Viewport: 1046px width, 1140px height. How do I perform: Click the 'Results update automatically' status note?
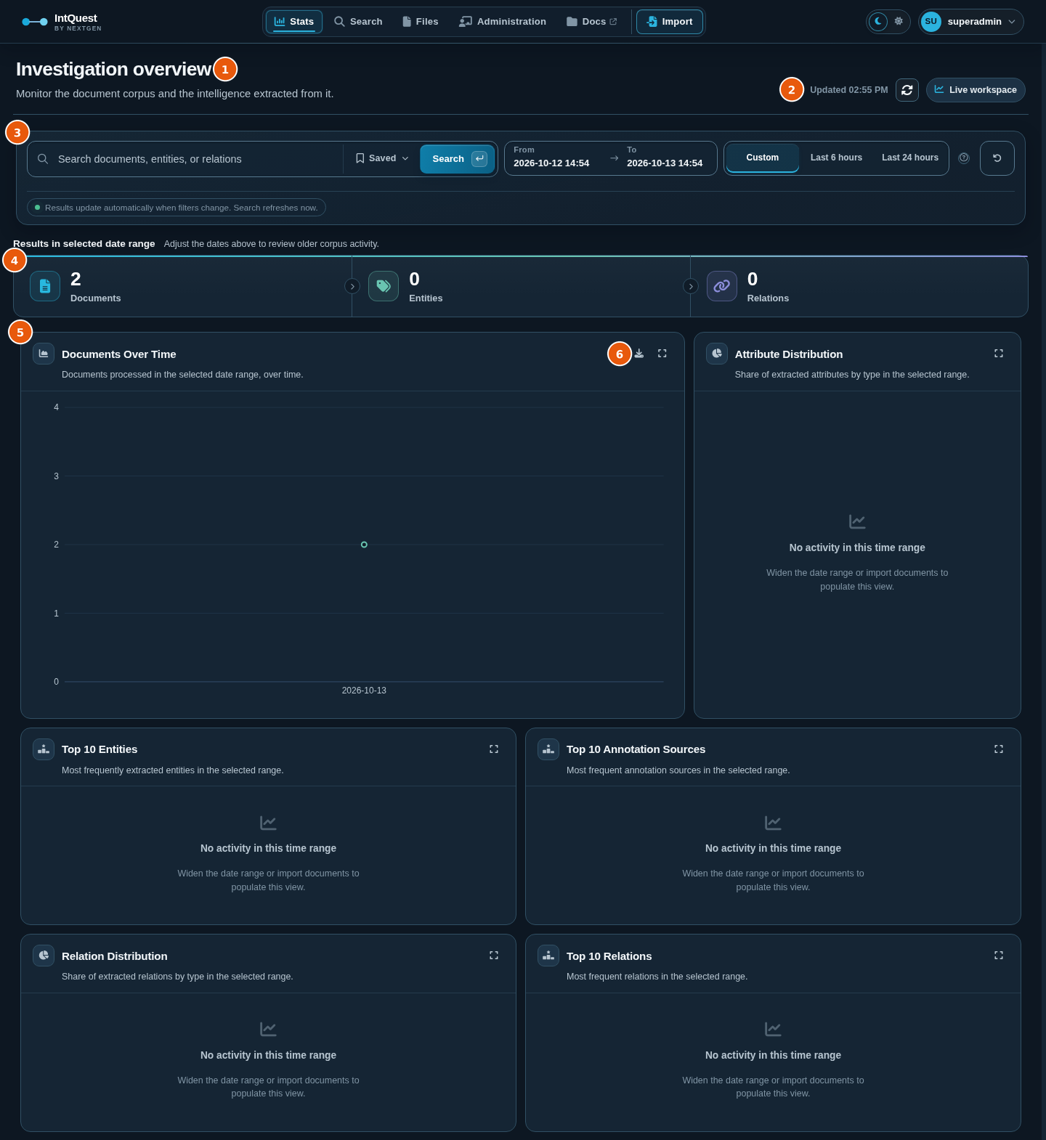tap(177, 208)
